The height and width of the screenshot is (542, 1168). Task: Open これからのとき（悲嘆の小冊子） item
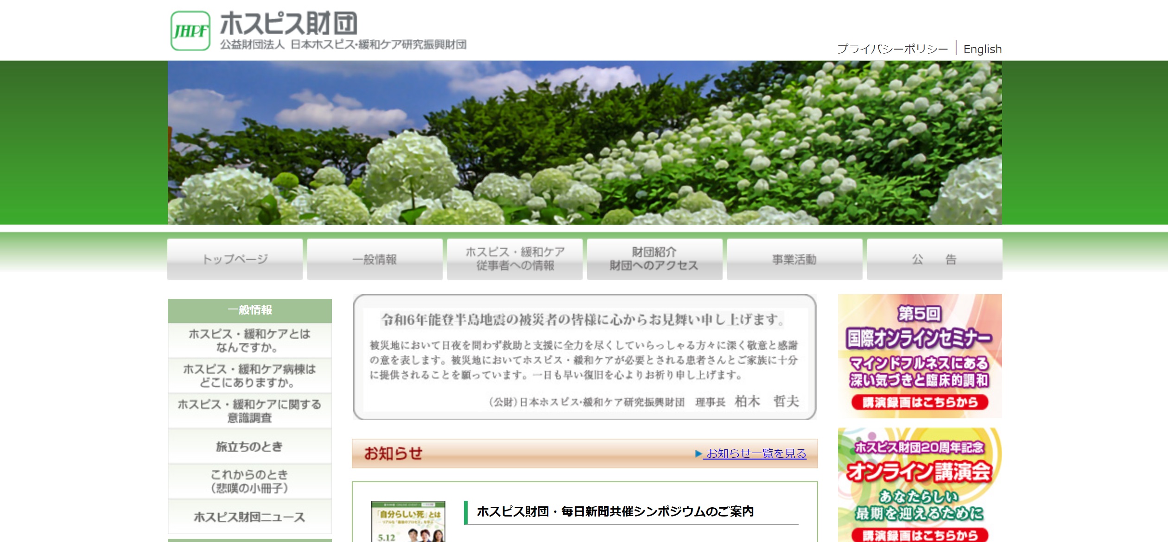pyautogui.click(x=249, y=481)
